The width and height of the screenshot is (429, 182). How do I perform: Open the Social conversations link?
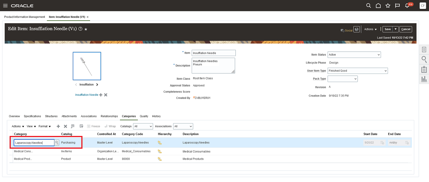pos(346,30)
